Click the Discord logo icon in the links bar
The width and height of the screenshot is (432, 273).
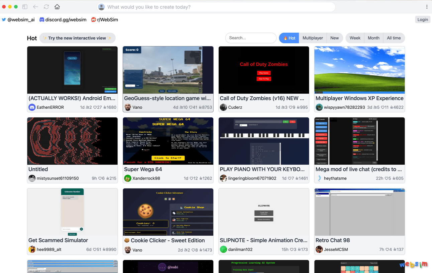pyautogui.click(x=42, y=20)
